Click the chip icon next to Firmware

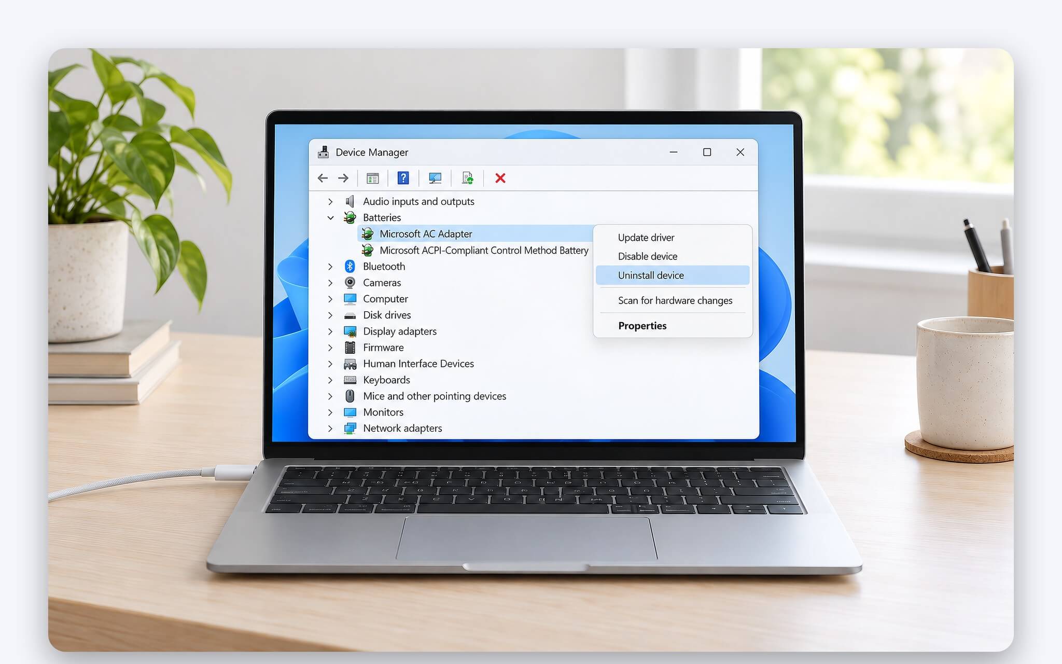click(x=350, y=348)
